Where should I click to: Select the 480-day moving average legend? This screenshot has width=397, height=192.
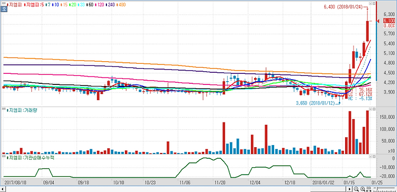coord(121,5)
